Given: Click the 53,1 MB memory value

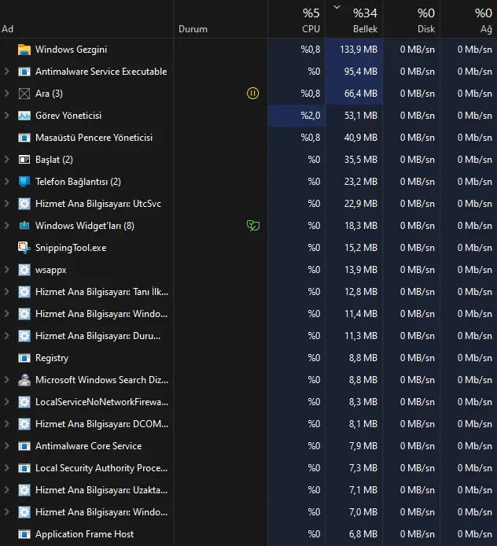Looking at the screenshot, I should 361,116.
